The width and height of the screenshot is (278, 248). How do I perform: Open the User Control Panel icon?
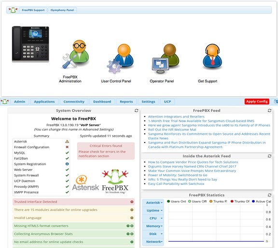tap(120, 59)
